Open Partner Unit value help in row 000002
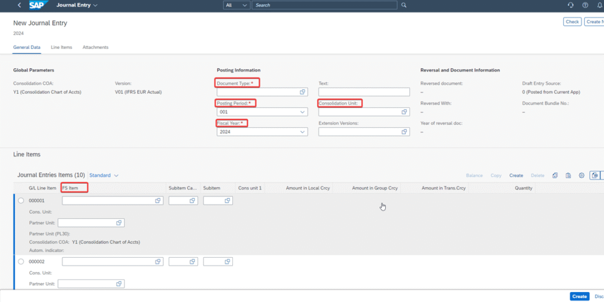This screenshot has width=604, height=302. click(119, 284)
